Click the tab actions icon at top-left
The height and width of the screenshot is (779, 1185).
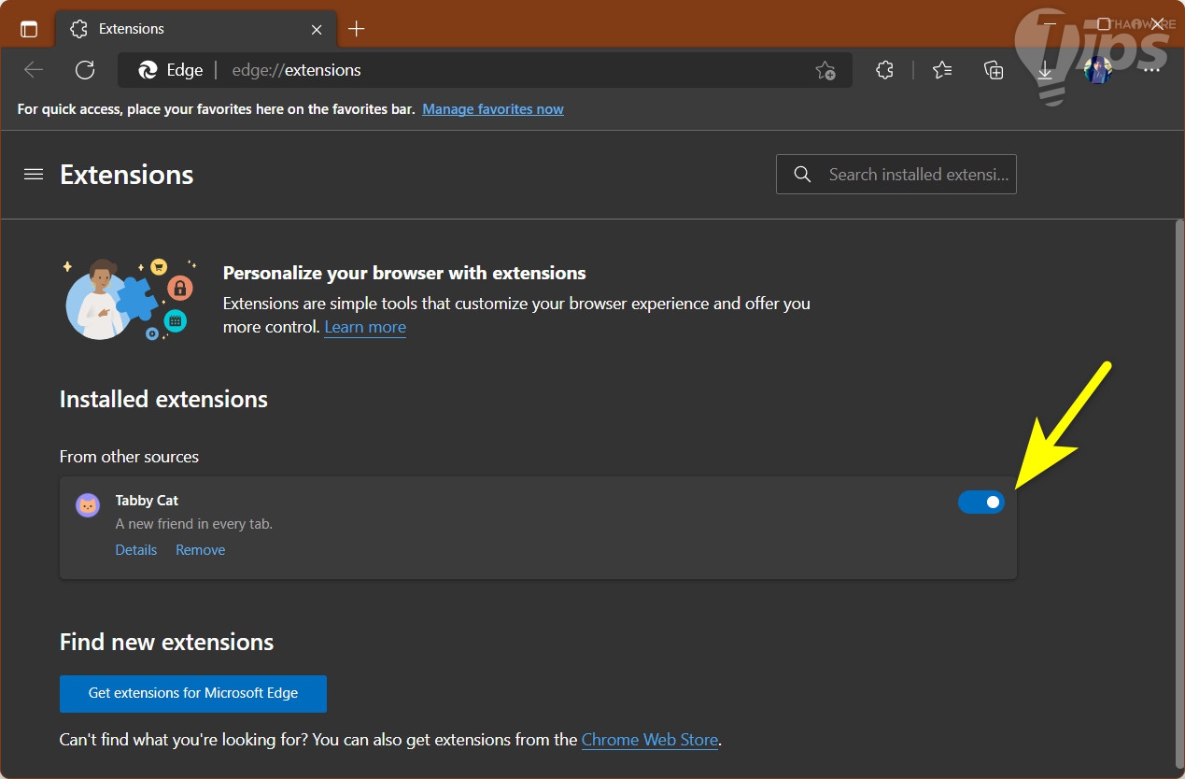(x=29, y=29)
